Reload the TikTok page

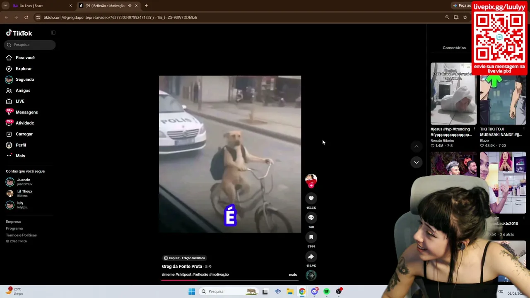click(26, 17)
